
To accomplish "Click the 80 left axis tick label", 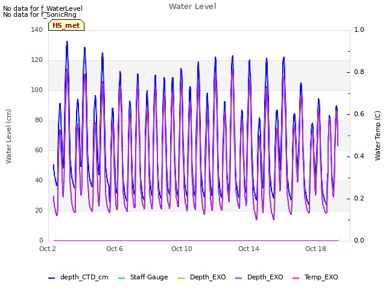I will tap(39, 120).
